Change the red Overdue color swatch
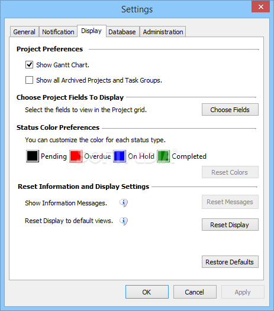 (76, 156)
